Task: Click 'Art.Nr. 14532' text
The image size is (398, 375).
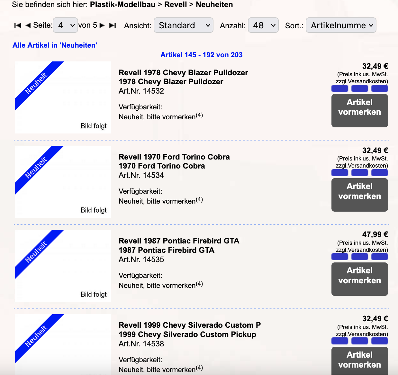Action: [x=141, y=91]
